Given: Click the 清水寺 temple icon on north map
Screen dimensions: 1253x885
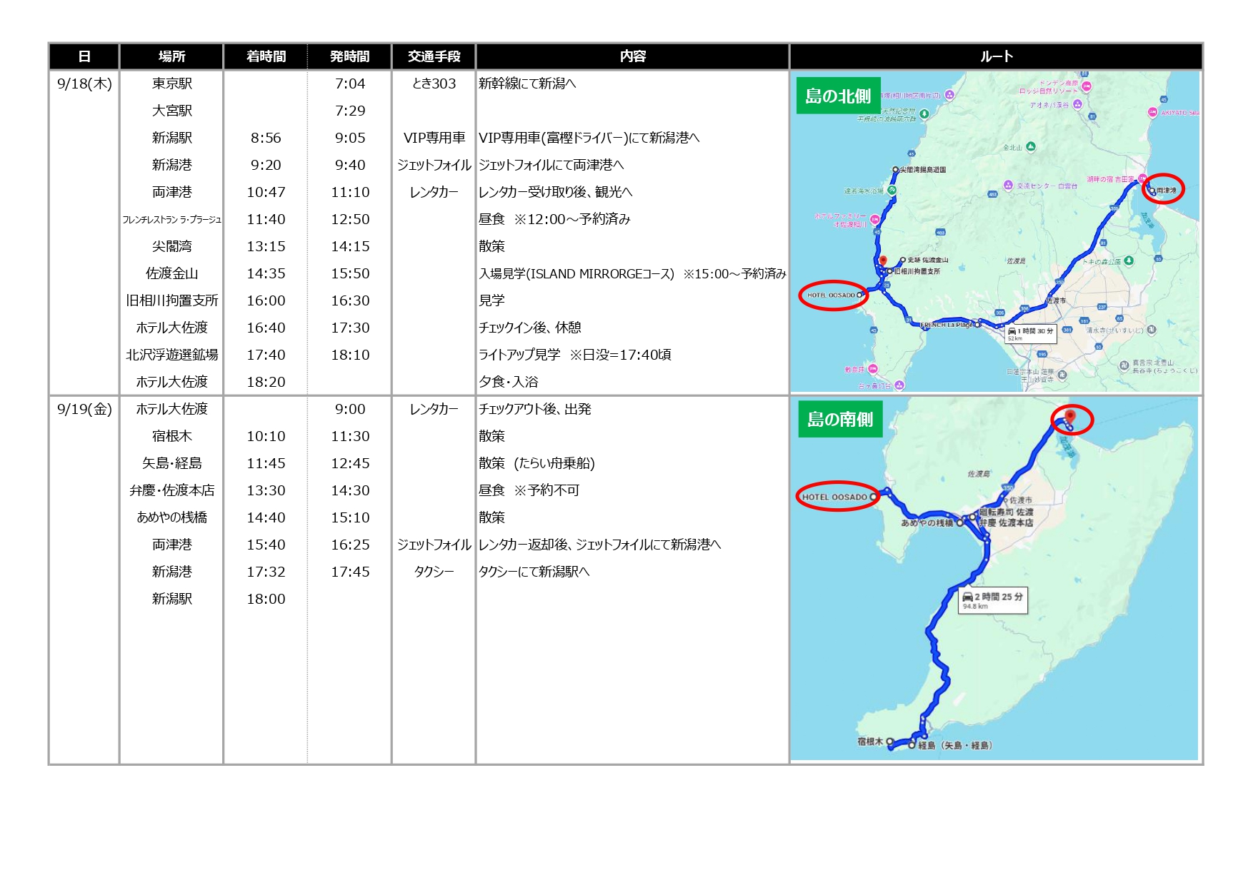Looking at the screenshot, I should pos(1152,330).
